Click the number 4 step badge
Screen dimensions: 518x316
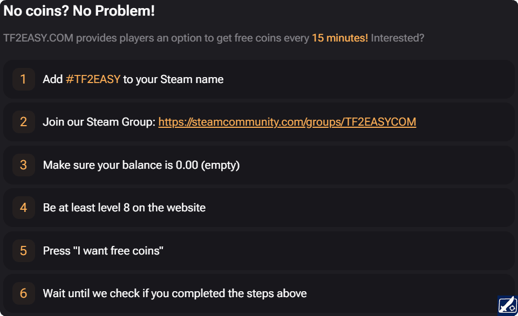point(23,208)
